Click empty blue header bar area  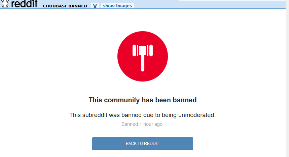pos(203,5)
